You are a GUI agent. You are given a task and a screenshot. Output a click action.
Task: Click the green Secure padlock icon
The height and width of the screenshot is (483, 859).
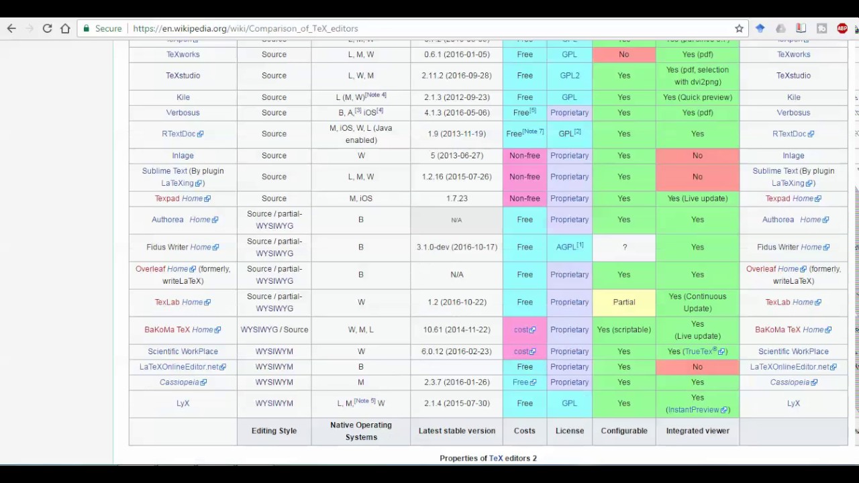[x=86, y=28]
